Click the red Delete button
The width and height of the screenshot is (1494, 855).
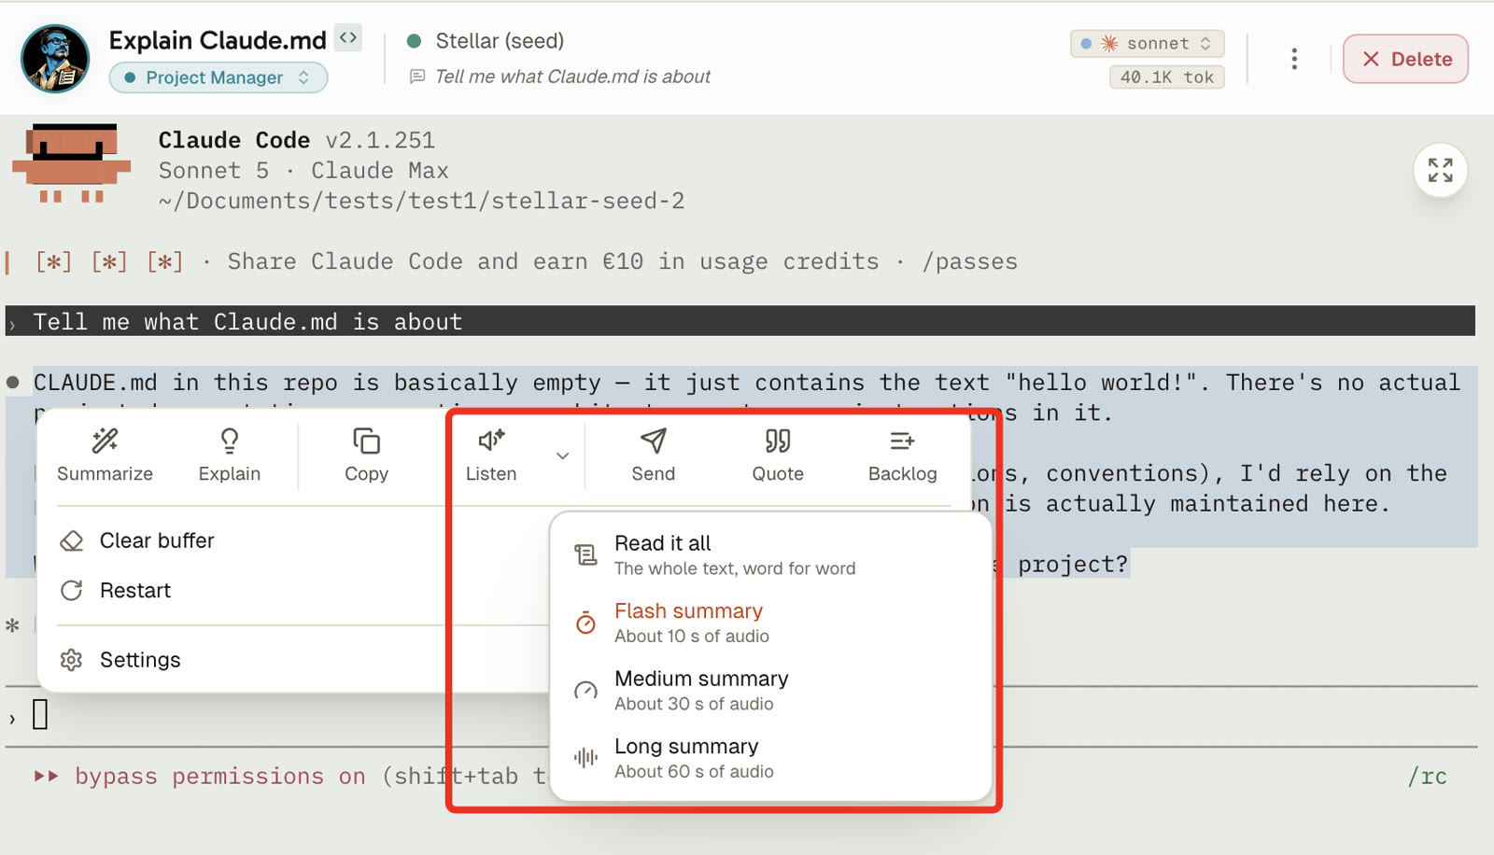point(1405,59)
